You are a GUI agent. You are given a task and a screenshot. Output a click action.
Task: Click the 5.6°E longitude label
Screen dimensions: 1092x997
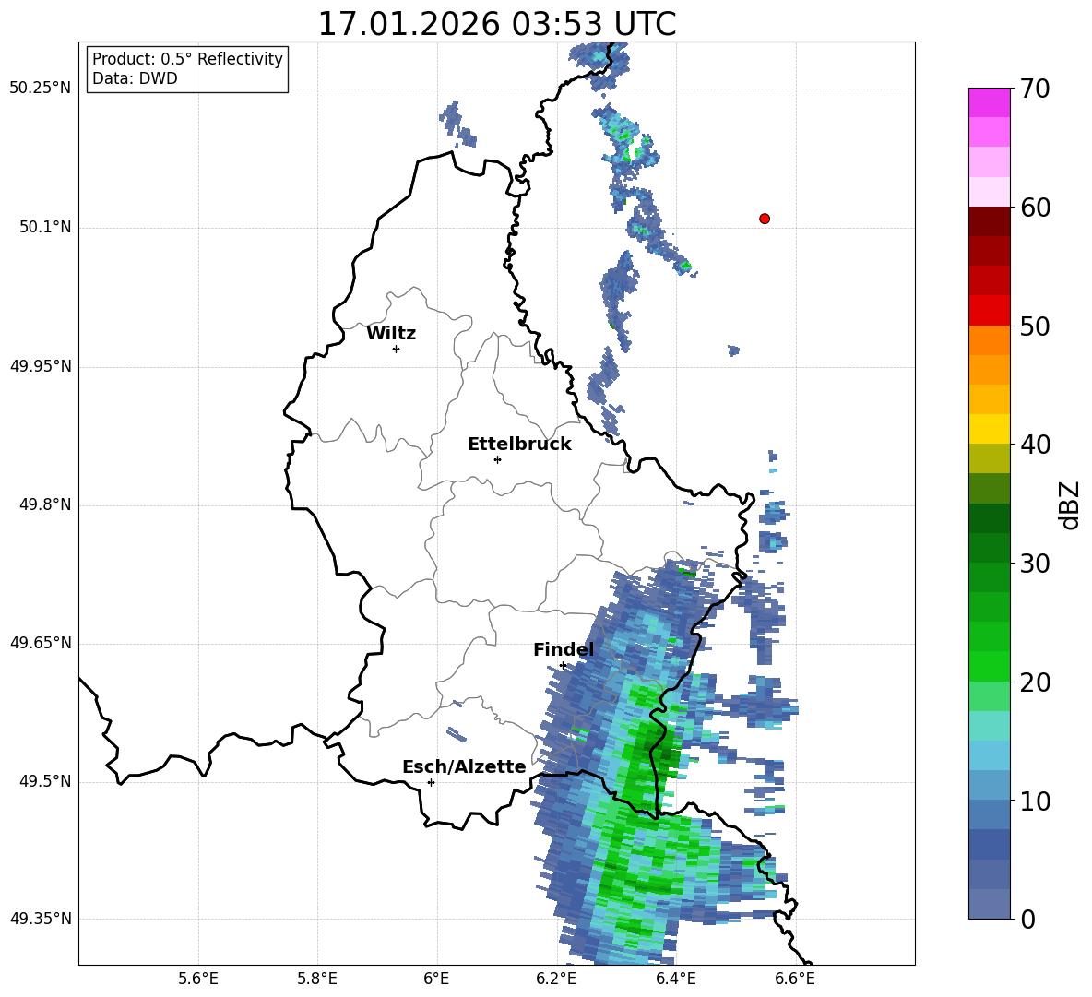198,979
